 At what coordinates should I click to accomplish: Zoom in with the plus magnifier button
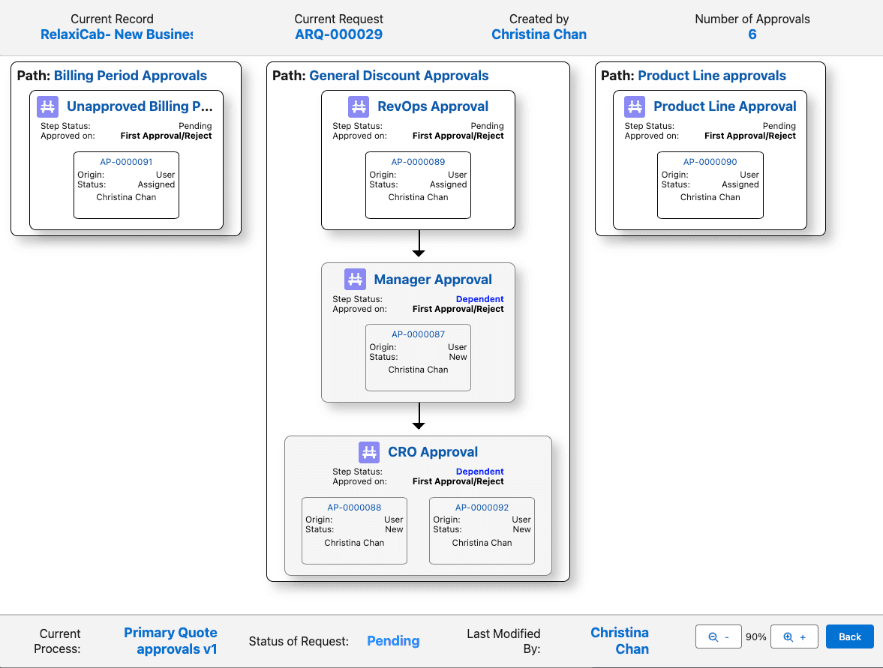(794, 637)
